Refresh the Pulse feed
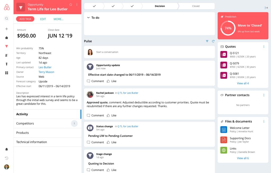 coord(213,41)
